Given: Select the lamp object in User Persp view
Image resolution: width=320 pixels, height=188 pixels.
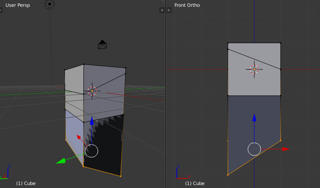Looking at the screenshot, I should pos(50,4).
